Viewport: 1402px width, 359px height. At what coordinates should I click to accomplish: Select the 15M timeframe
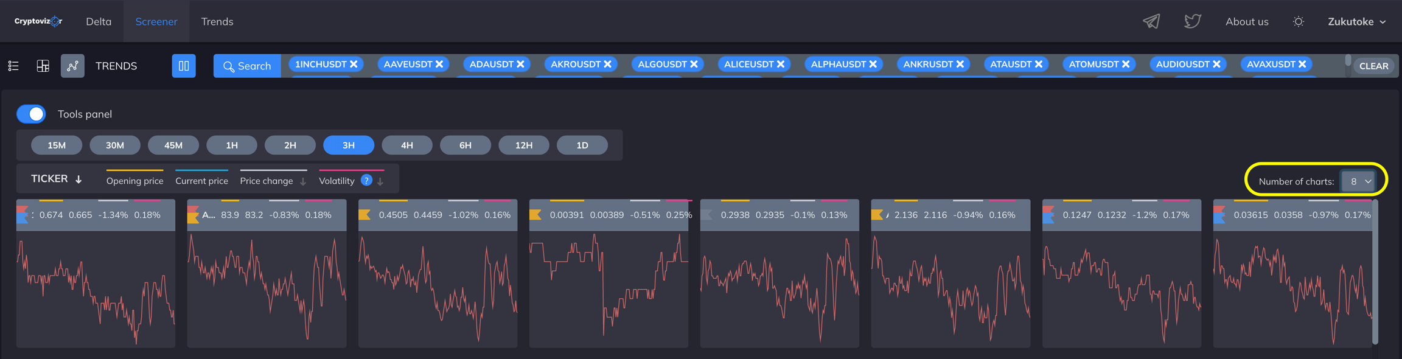[57, 145]
